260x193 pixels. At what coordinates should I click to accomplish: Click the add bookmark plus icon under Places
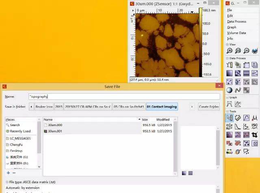(8, 173)
